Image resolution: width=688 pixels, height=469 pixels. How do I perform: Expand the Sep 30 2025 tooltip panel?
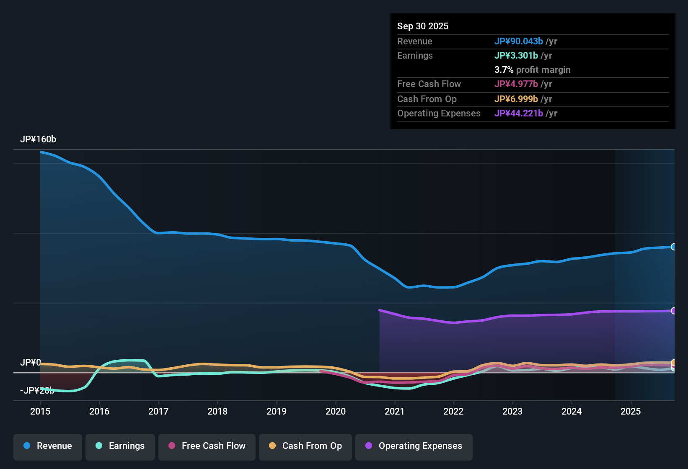[533, 71]
